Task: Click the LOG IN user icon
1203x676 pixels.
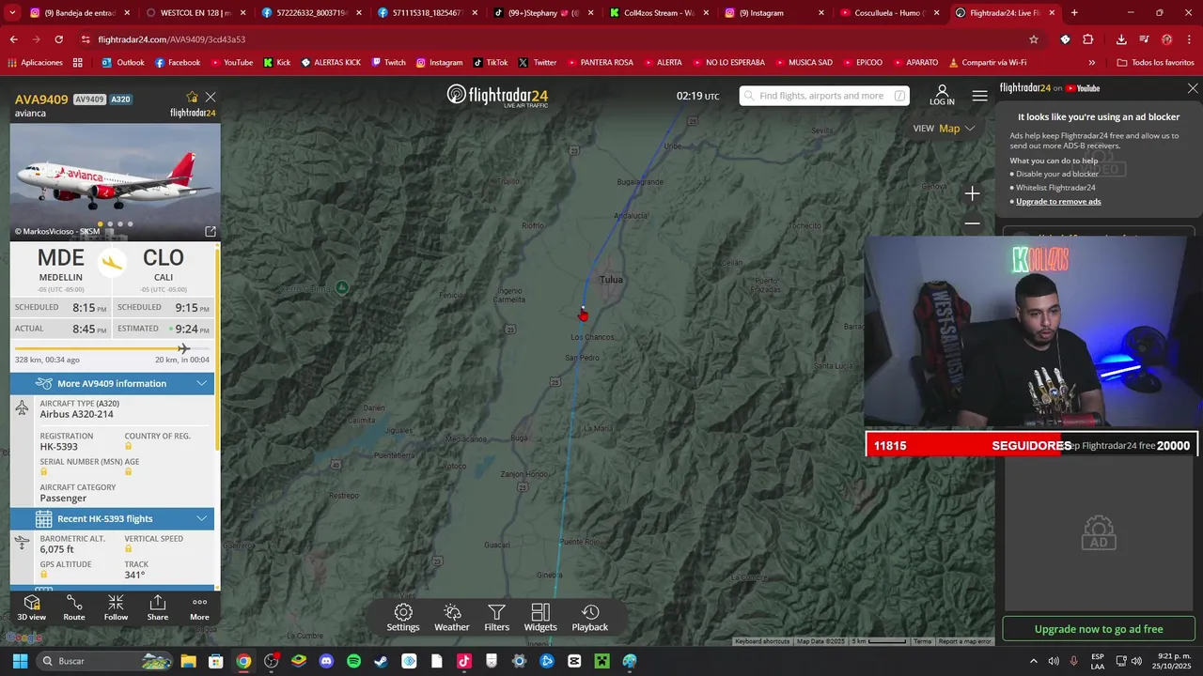Action: [x=942, y=95]
